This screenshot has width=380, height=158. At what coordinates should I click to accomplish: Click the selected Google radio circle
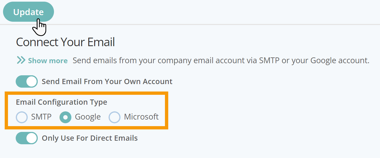click(66, 117)
